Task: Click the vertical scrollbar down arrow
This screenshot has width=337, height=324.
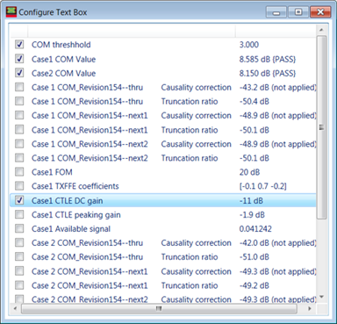Action: coord(321,298)
